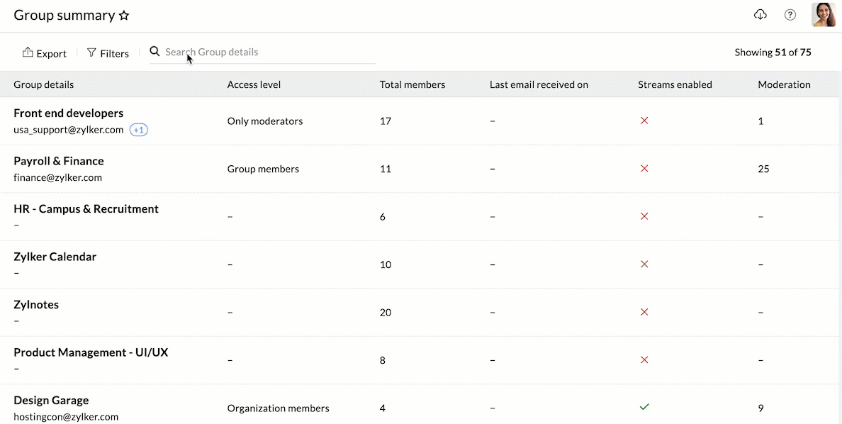Screen dimensions: 842x424
Task: Select the HR - Campus & Recruitment group
Action: (86, 208)
